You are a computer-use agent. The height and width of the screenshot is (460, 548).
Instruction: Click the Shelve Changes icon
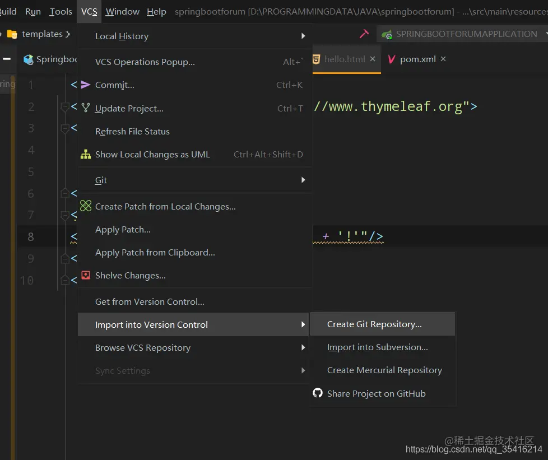(x=86, y=275)
